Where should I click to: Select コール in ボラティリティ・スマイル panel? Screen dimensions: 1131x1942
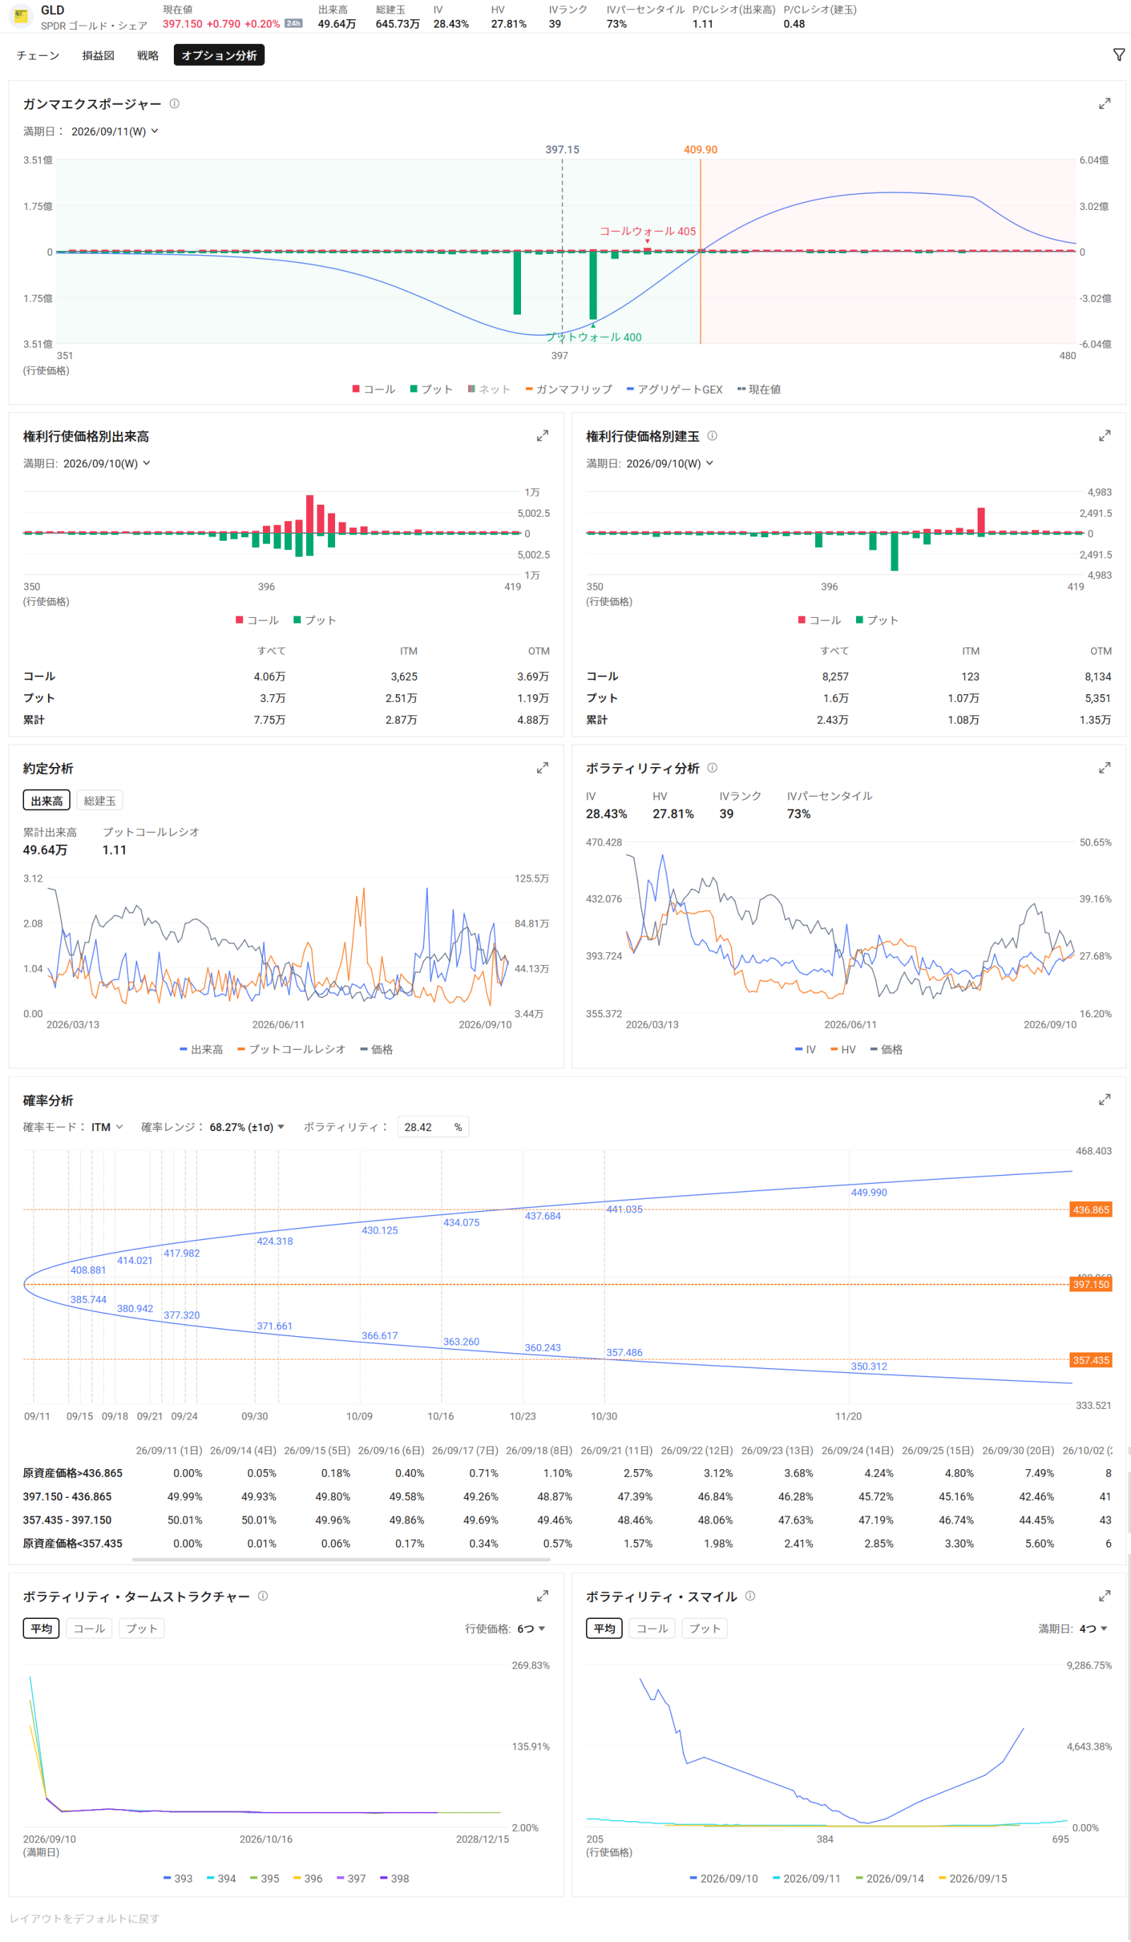(x=652, y=1628)
